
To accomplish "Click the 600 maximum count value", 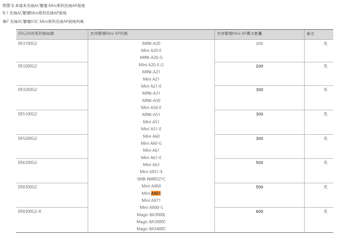I will tap(260, 211).
